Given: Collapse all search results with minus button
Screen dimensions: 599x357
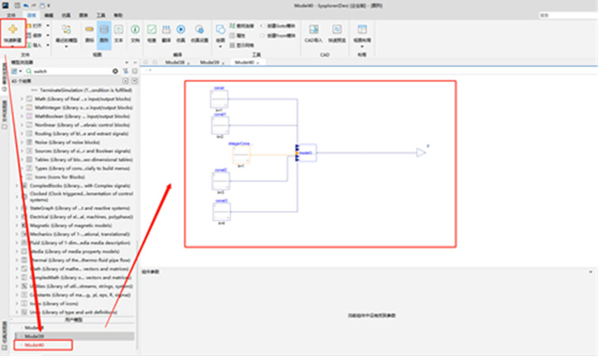Looking at the screenshot, I should pyautogui.click(x=134, y=81).
